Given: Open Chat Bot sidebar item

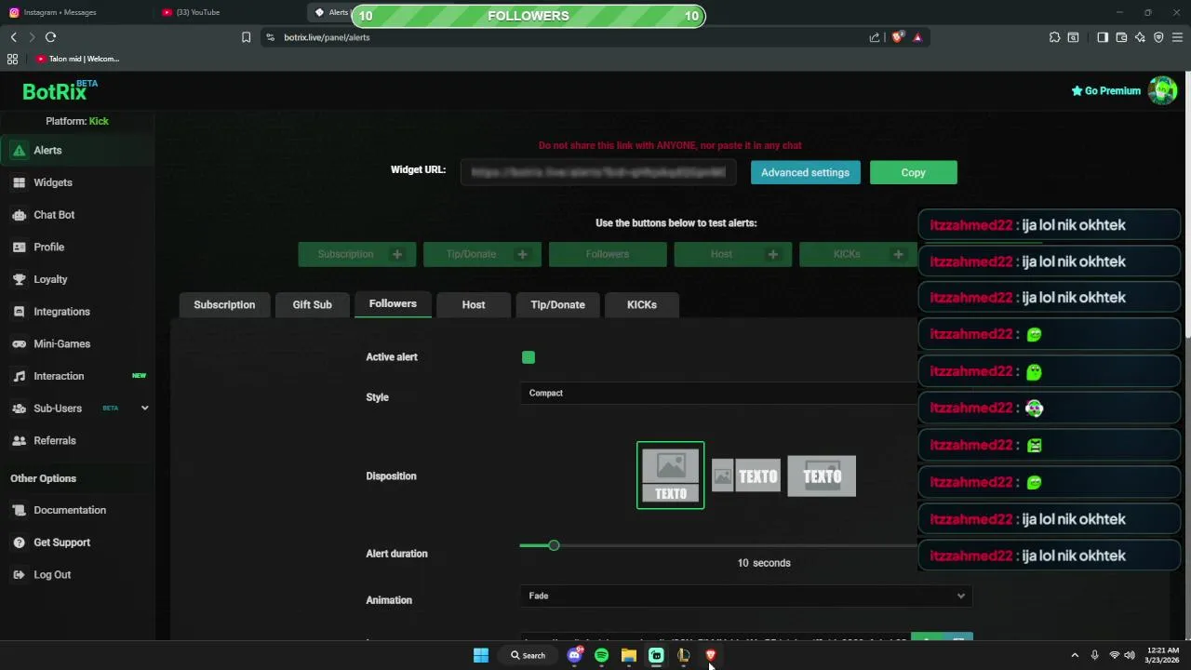Looking at the screenshot, I should tap(54, 215).
